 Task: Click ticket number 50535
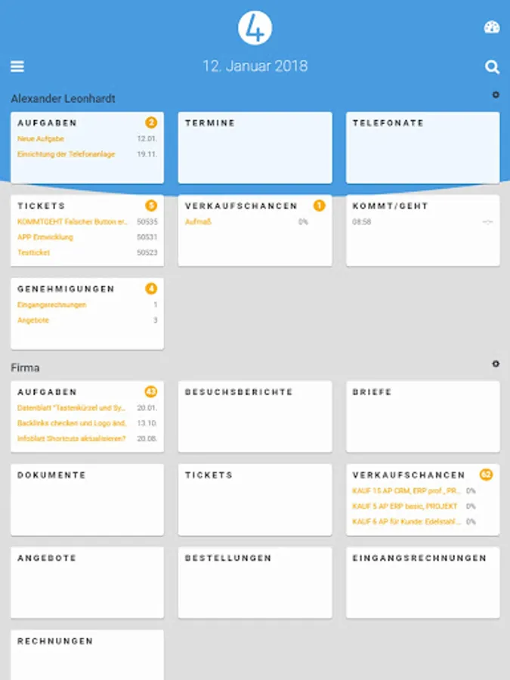coord(147,221)
